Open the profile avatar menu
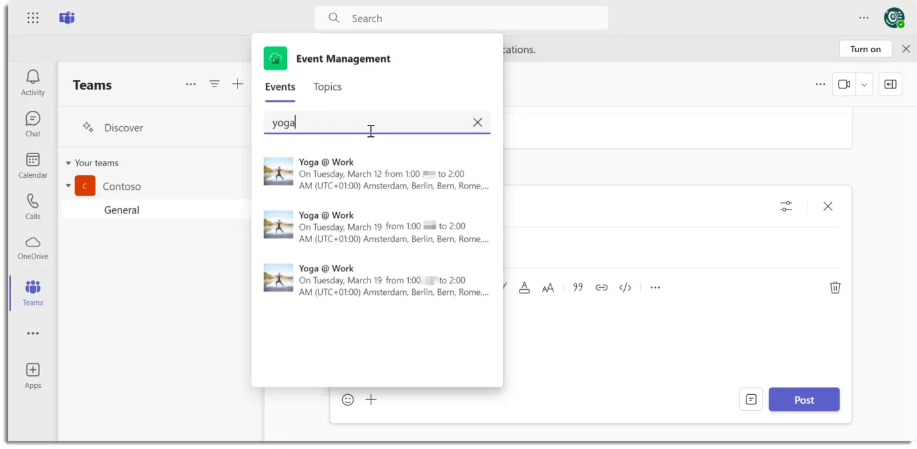This screenshot has height=449, width=917. pyautogui.click(x=894, y=18)
